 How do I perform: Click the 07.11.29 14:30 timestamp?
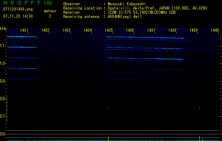pos(18,16)
